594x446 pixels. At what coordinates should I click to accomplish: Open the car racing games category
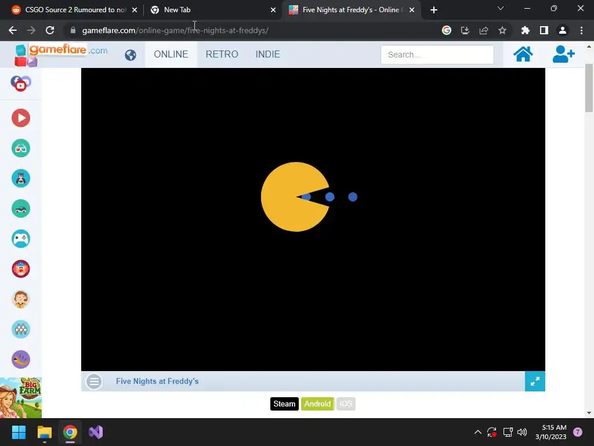21,208
